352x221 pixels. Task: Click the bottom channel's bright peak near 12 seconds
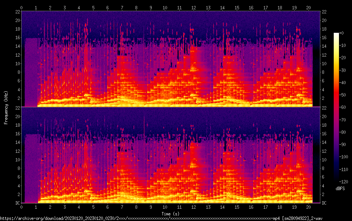[x=193, y=163]
